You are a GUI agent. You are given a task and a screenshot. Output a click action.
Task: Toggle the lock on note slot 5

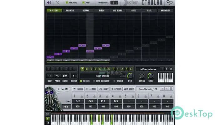click(x=133, y=96)
